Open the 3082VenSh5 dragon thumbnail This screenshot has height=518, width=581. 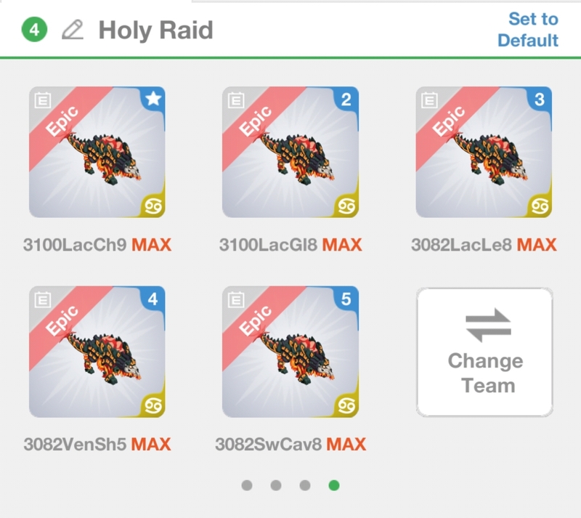click(97, 352)
